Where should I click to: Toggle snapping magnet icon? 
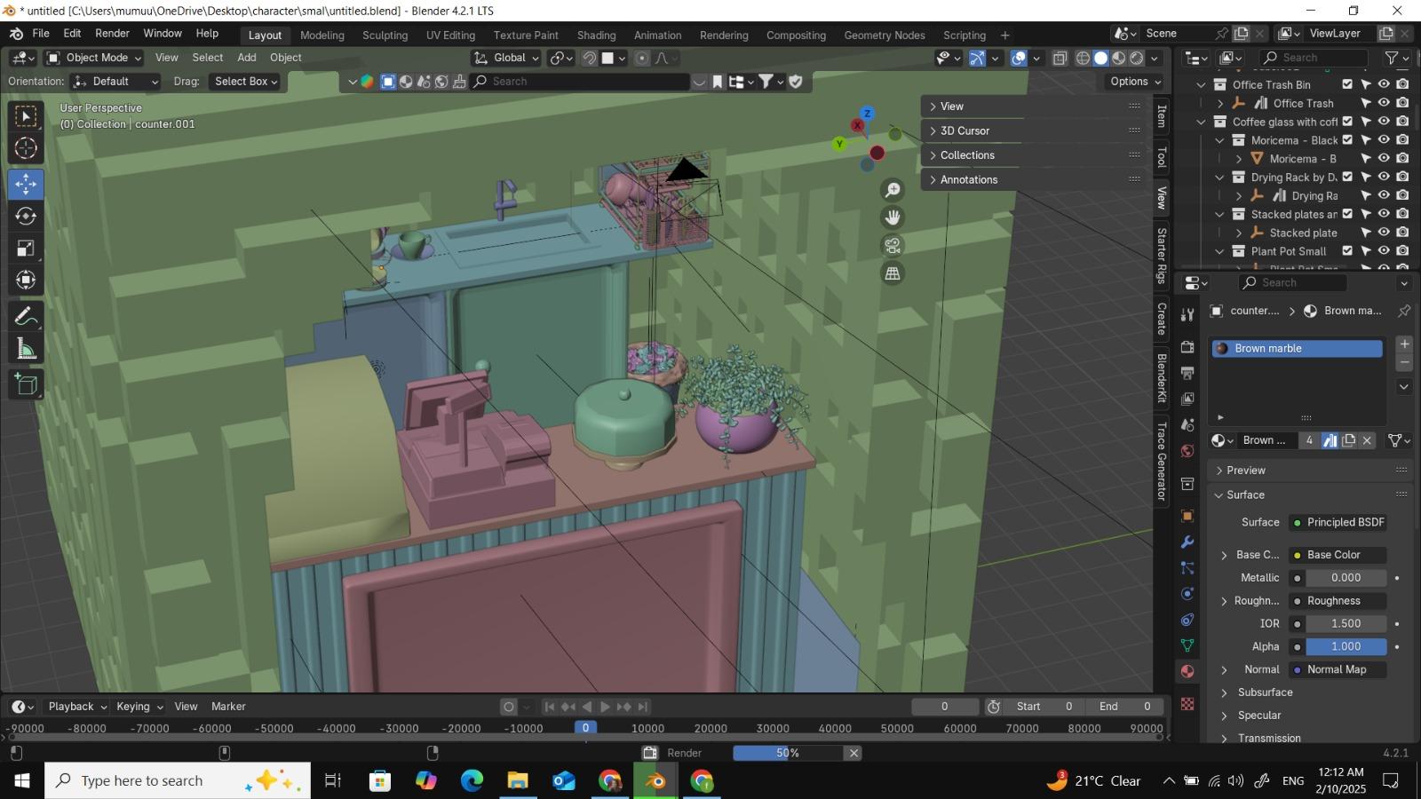(x=589, y=58)
